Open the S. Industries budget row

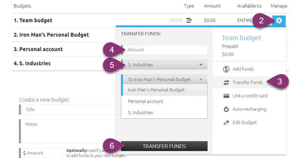[x=64, y=63]
